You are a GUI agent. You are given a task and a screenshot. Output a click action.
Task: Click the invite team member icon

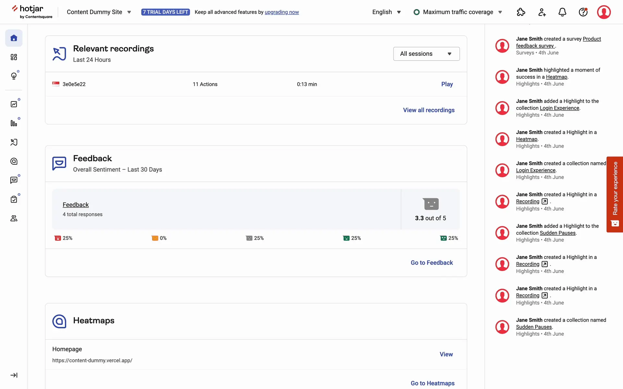[542, 12]
